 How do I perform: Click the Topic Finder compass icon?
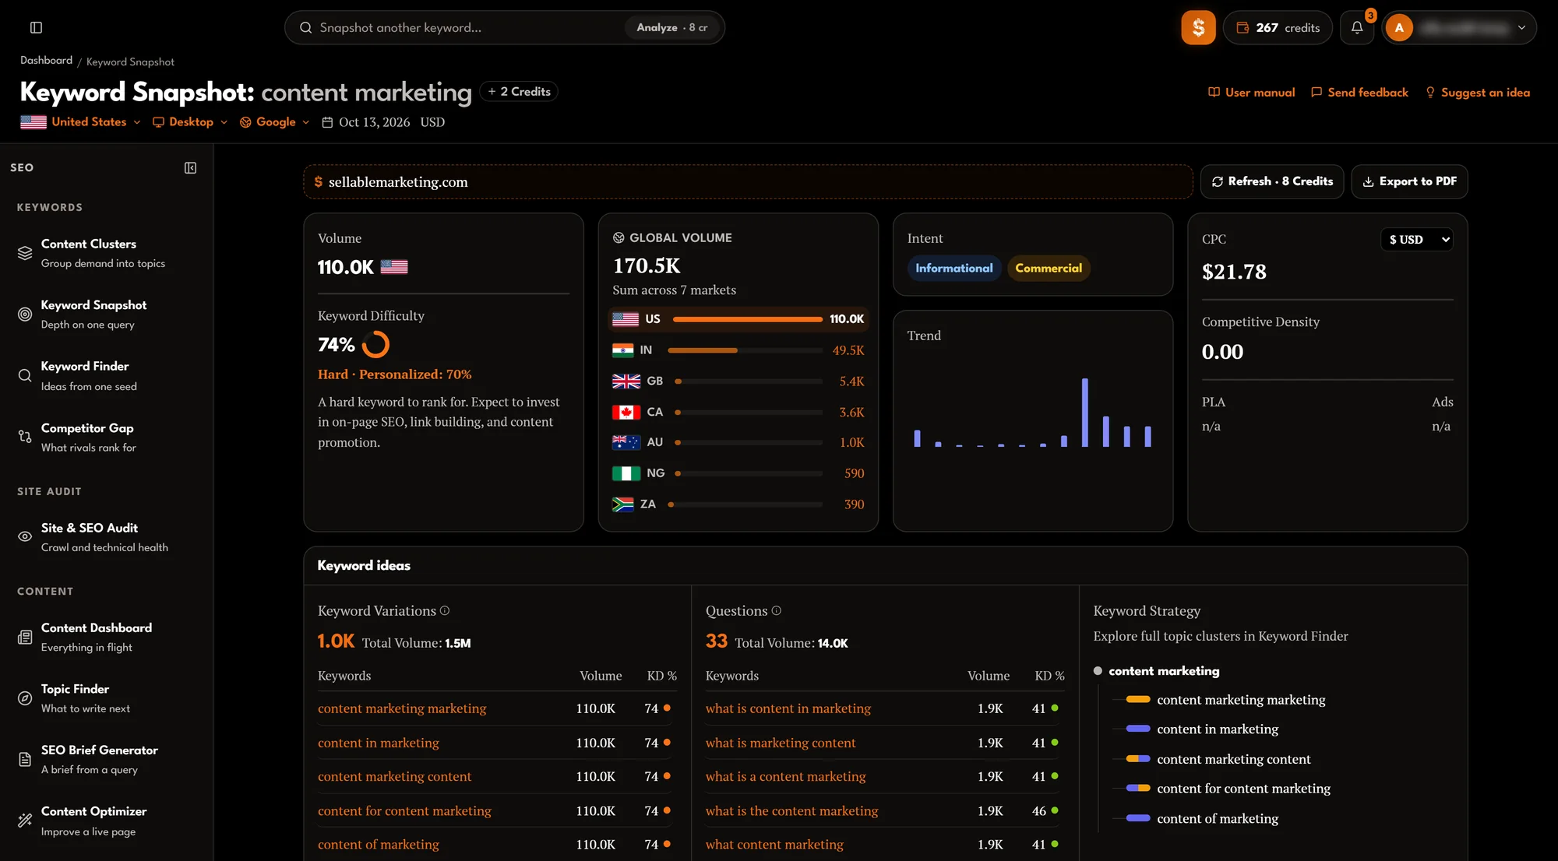(25, 698)
